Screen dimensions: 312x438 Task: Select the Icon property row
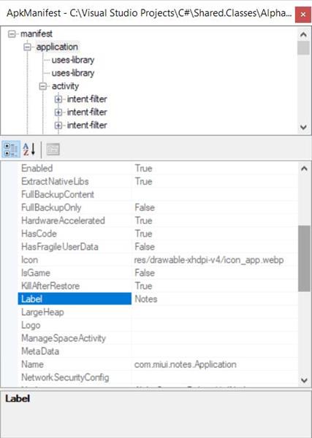158,260
